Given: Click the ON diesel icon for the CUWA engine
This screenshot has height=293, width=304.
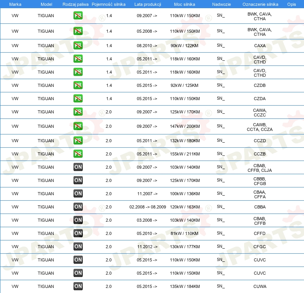Looking at the screenshot, I should tap(78, 286).
